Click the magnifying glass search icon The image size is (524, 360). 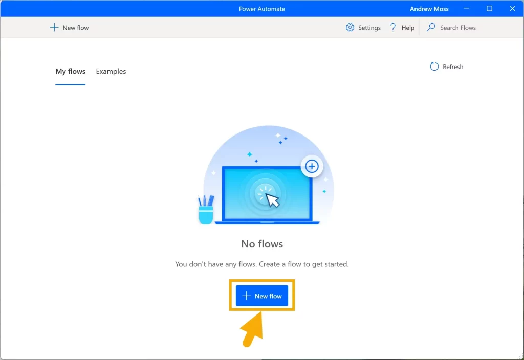(431, 28)
